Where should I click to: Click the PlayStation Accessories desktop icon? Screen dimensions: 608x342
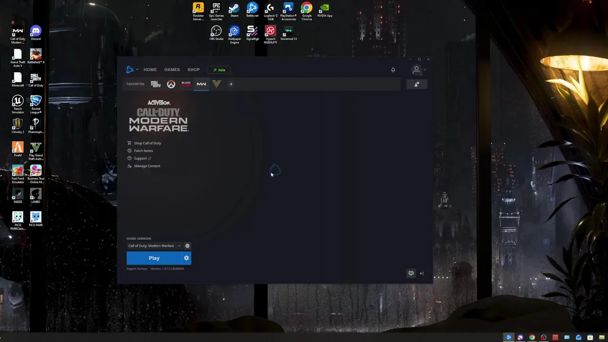288,11
